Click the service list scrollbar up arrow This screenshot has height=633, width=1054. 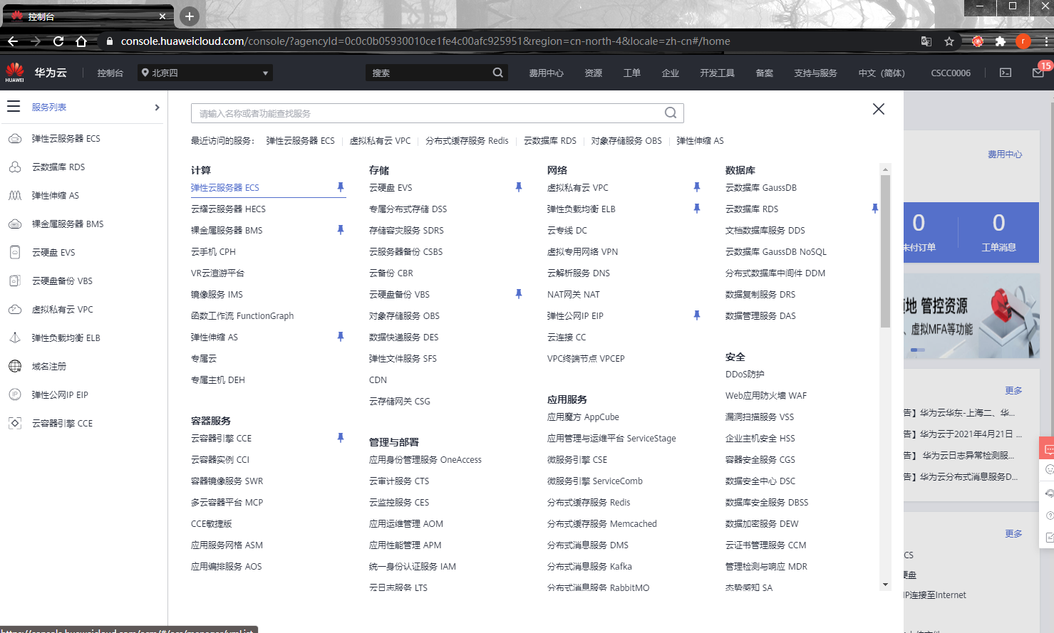point(885,169)
